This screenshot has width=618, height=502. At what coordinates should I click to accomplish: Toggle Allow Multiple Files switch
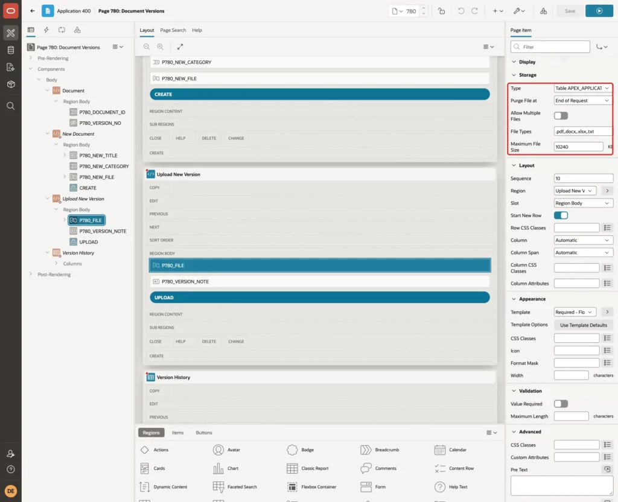[561, 116]
